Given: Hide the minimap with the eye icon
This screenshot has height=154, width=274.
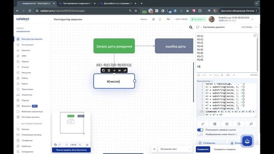Looking at the screenshot, I should (x=87, y=145).
